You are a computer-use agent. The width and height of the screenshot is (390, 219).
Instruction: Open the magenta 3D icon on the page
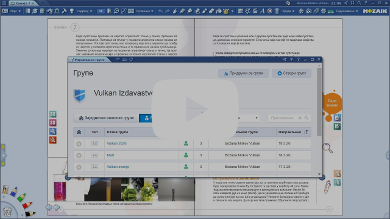pyautogui.click(x=53, y=123)
